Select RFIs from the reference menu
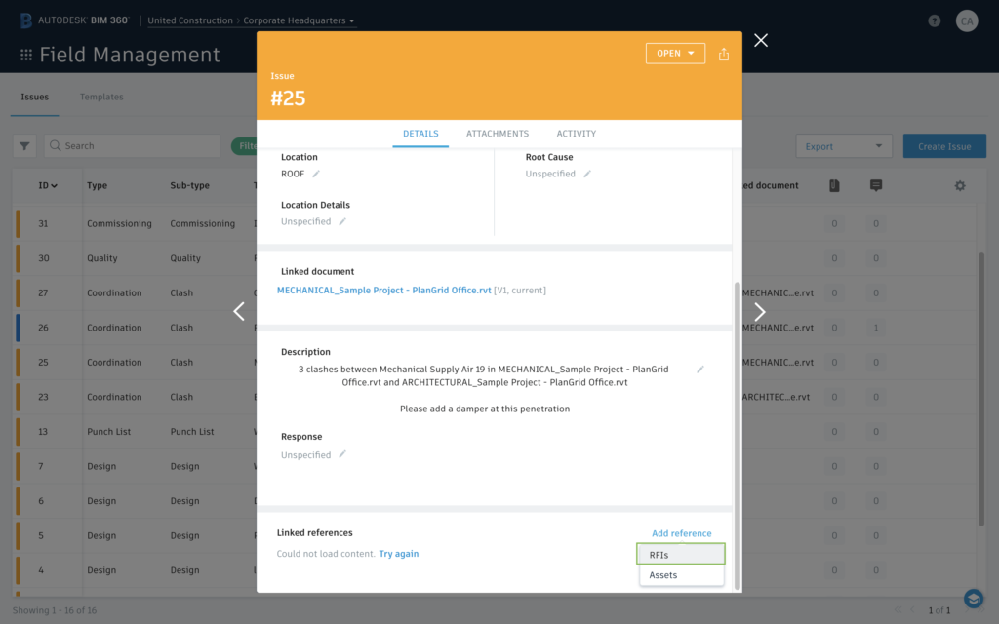 680,553
